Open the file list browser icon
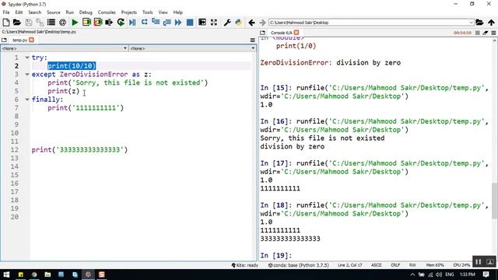The height and width of the screenshot is (280, 498). pos(51,23)
